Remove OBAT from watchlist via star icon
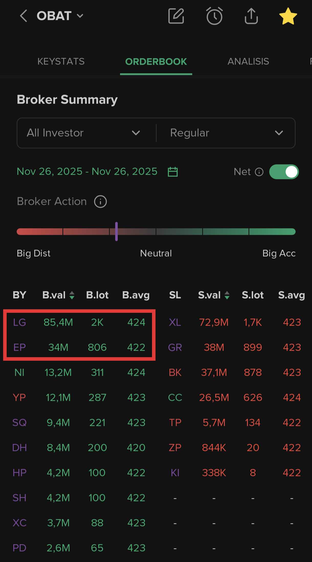The width and height of the screenshot is (312, 562). 288,16
